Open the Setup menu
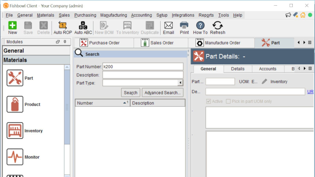Image resolution: width=315 pixels, height=177 pixels. (x=162, y=15)
